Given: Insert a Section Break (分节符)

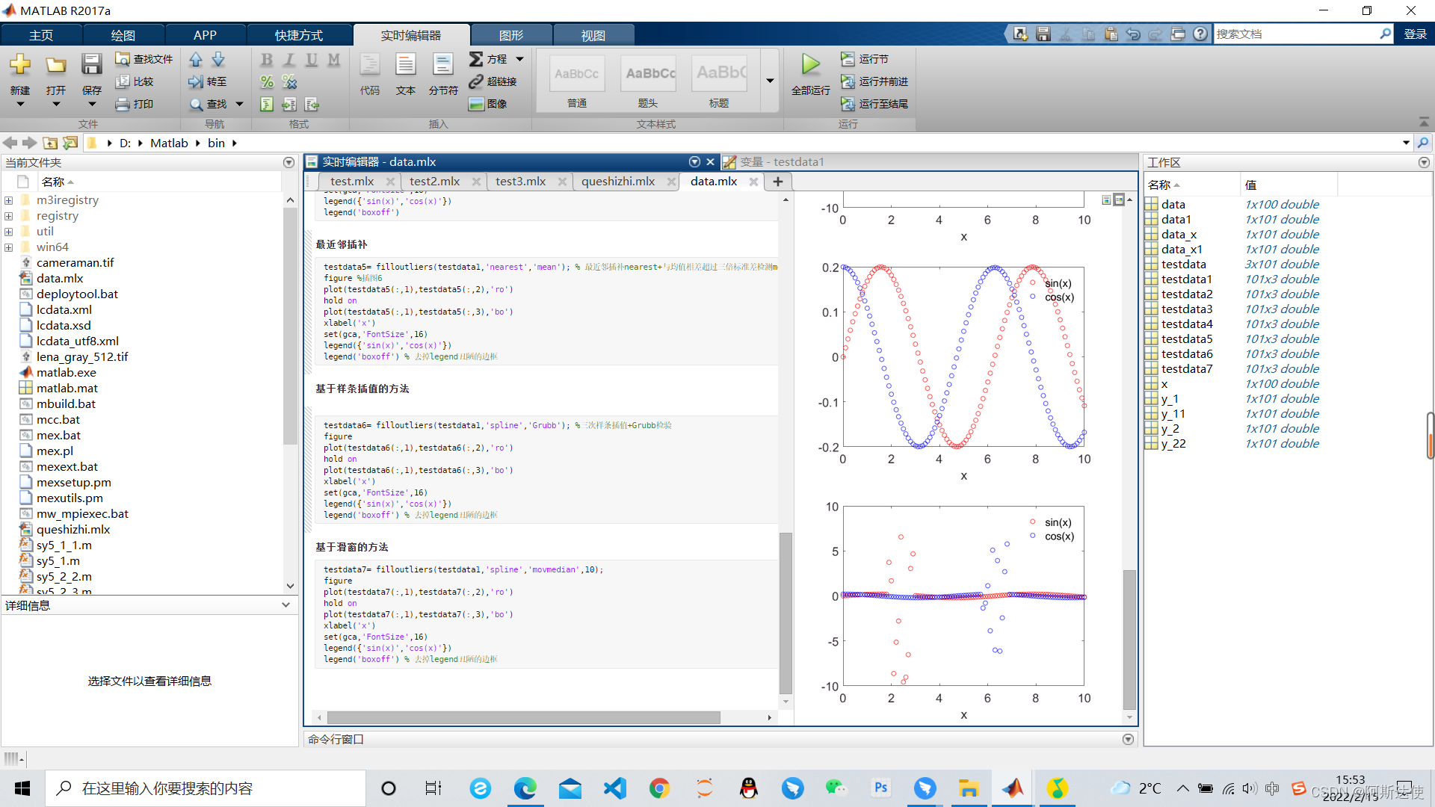Looking at the screenshot, I should click(443, 75).
